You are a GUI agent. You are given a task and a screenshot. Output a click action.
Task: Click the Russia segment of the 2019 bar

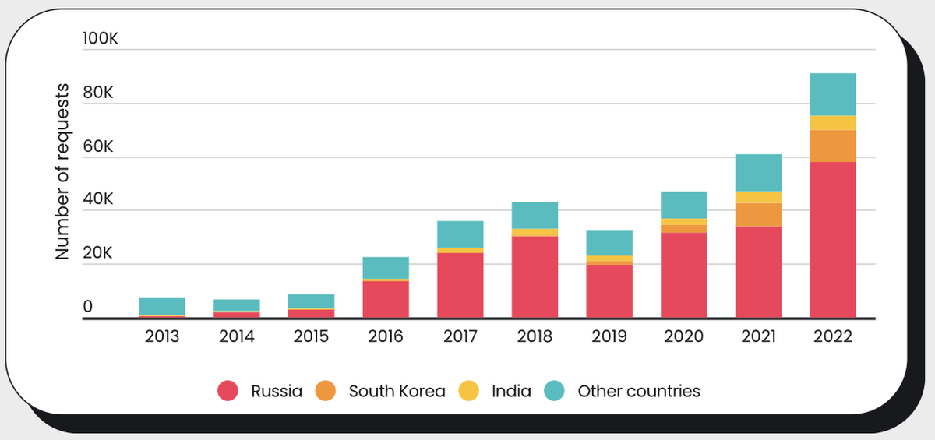pyautogui.click(x=609, y=291)
